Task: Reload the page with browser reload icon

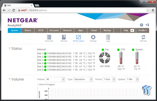Action: pos(14,10)
